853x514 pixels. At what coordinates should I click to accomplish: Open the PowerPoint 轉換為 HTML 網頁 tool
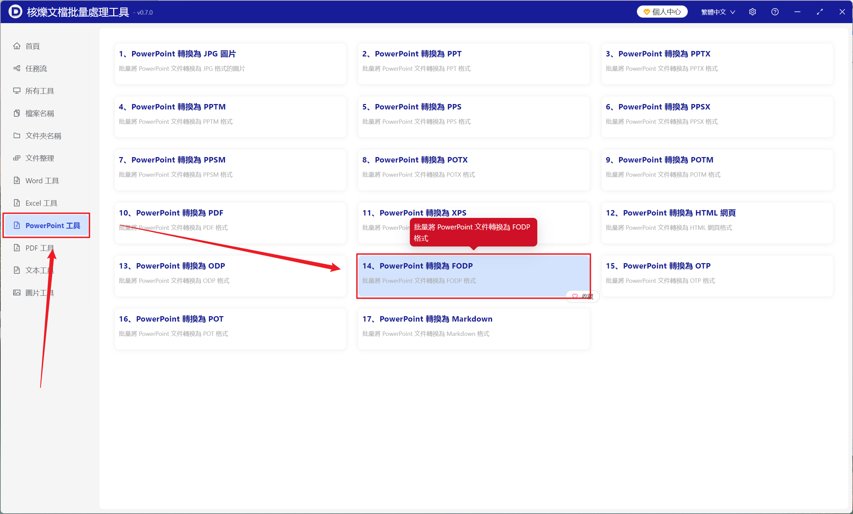tap(717, 223)
